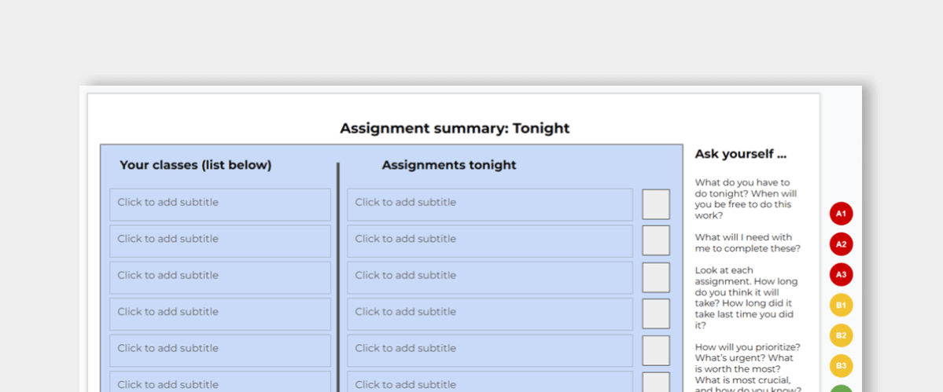943x392 pixels.
Task: Select the Assignment summary: Tonight title
Action: (455, 129)
